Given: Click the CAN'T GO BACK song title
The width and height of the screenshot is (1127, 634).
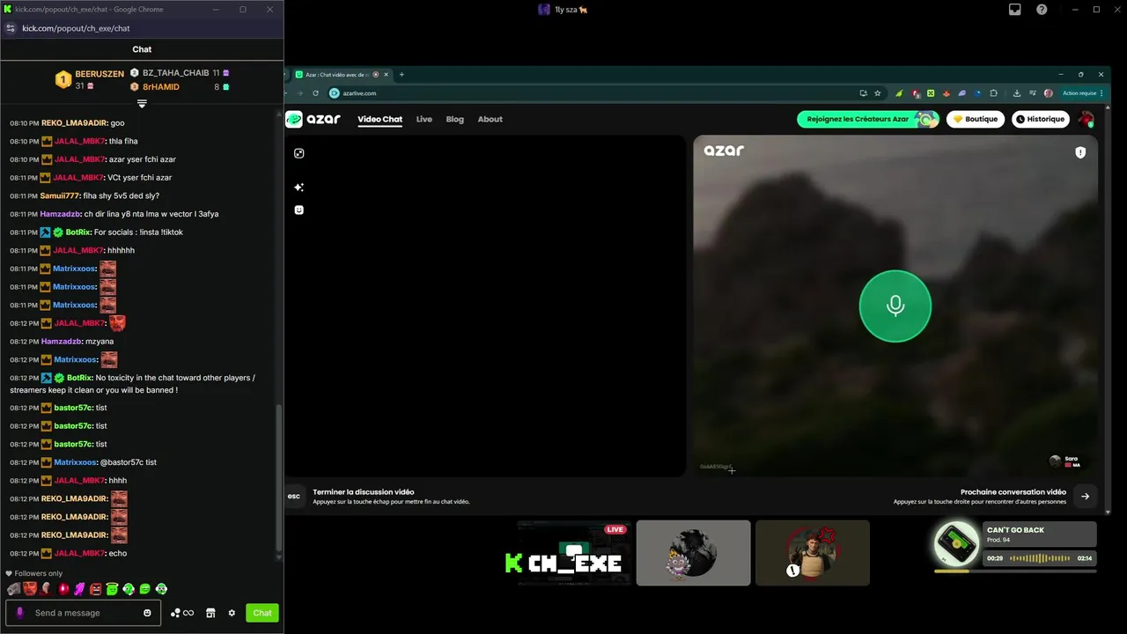Looking at the screenshot, I should pyautogui.click(x=1014, y=530).
